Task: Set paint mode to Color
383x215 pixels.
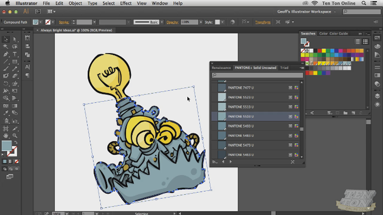Action: (x=5, y=161)
